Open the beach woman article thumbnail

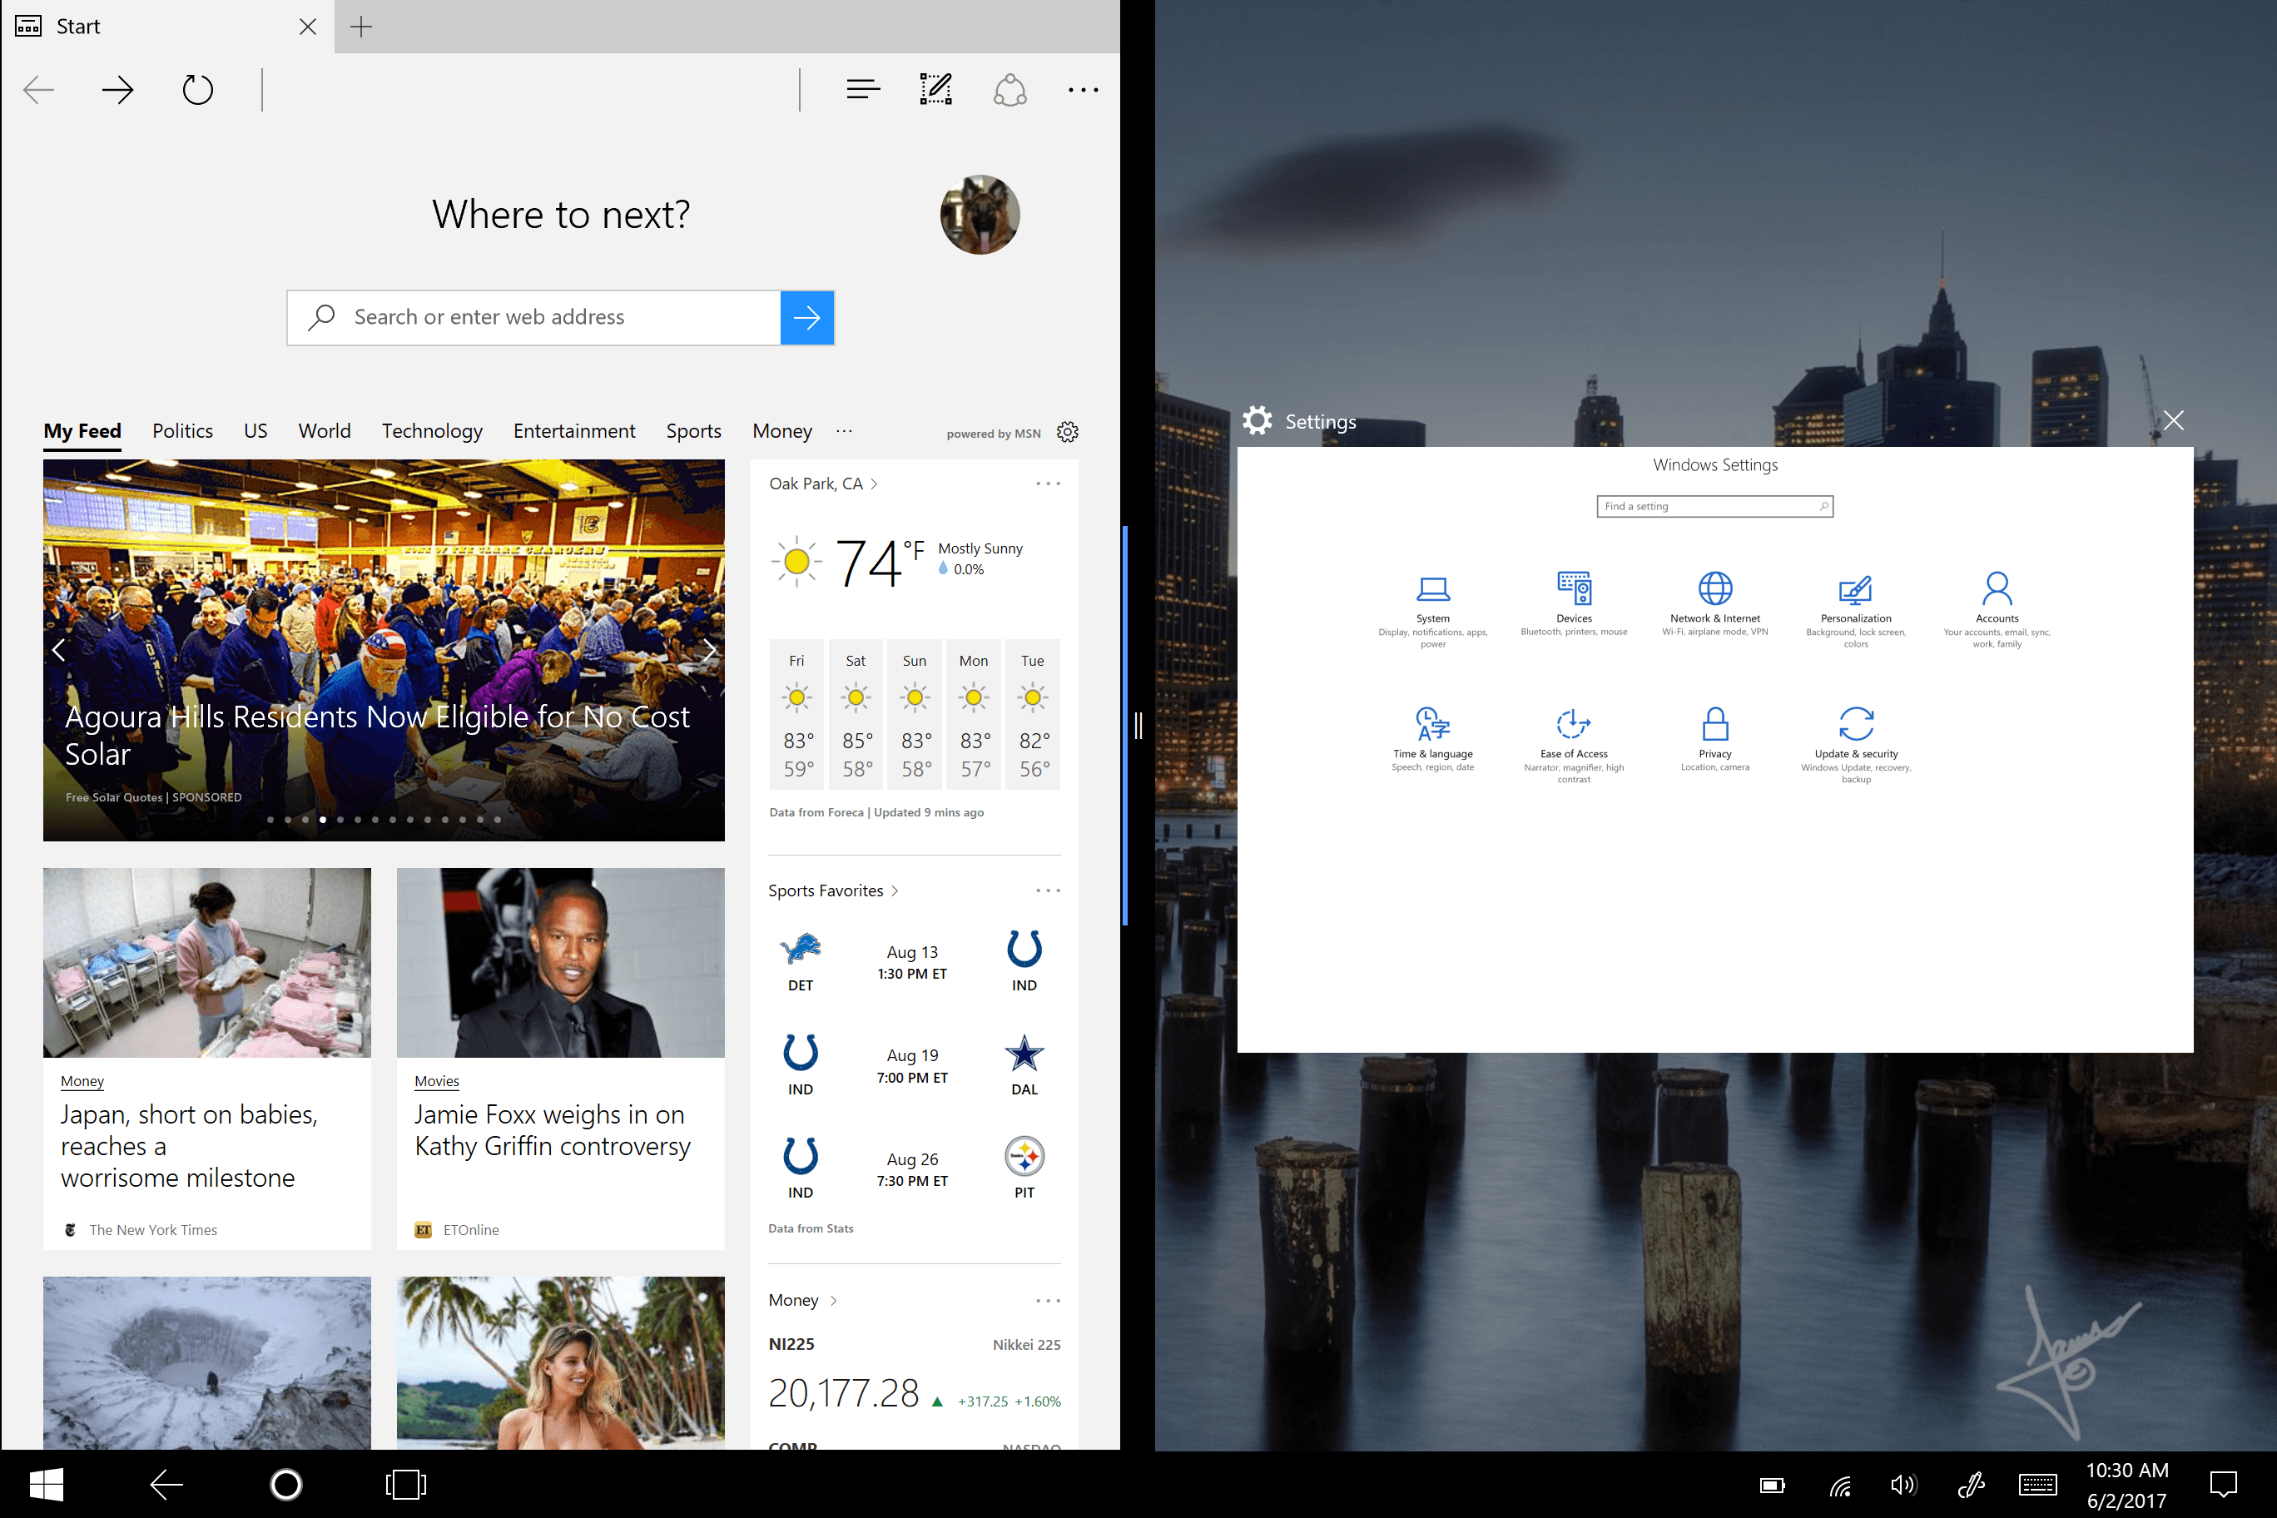pyautogui.click(x=561, y=1363)
